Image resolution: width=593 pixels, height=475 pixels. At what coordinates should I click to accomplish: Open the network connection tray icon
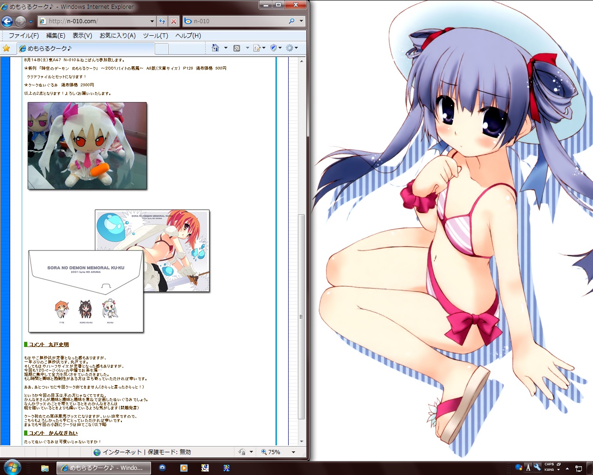[x=579, y=468]
